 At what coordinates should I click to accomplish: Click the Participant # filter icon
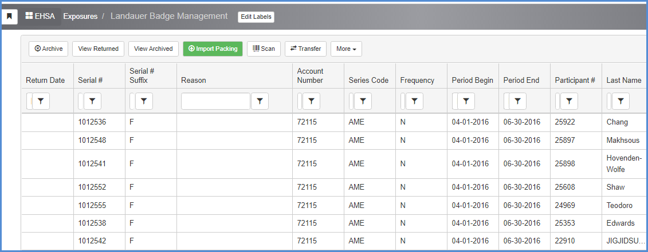coord(569,101)
